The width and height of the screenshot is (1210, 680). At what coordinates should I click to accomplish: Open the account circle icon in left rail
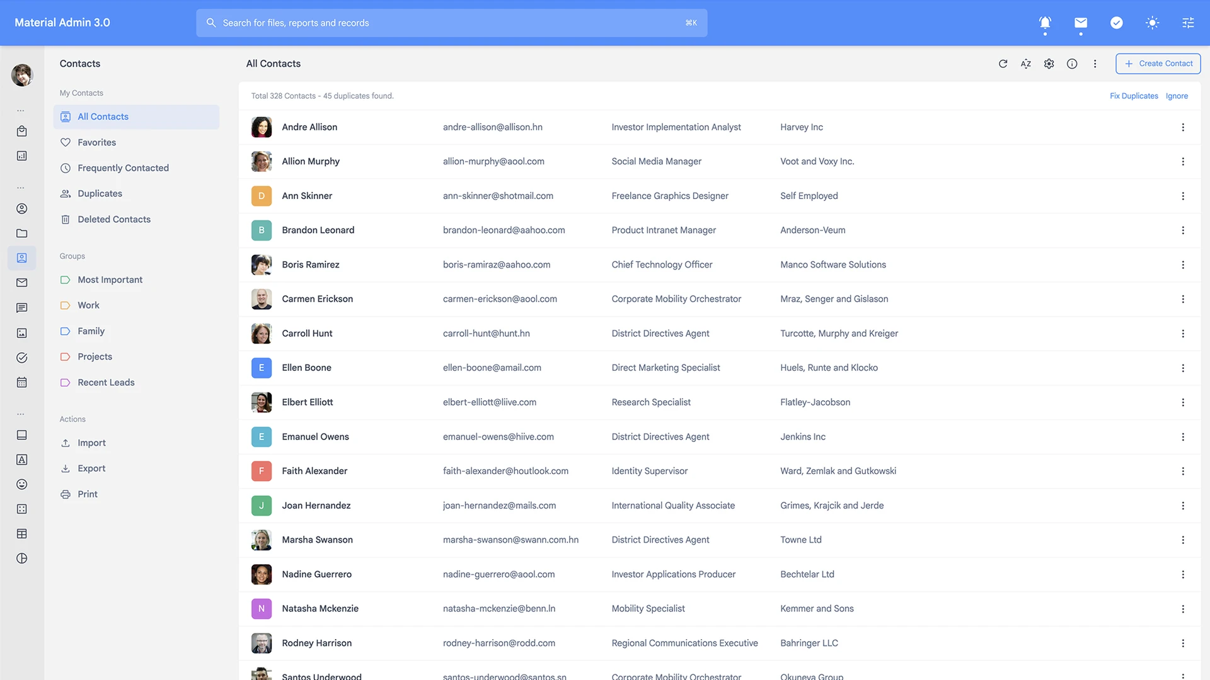coord(21,208)
